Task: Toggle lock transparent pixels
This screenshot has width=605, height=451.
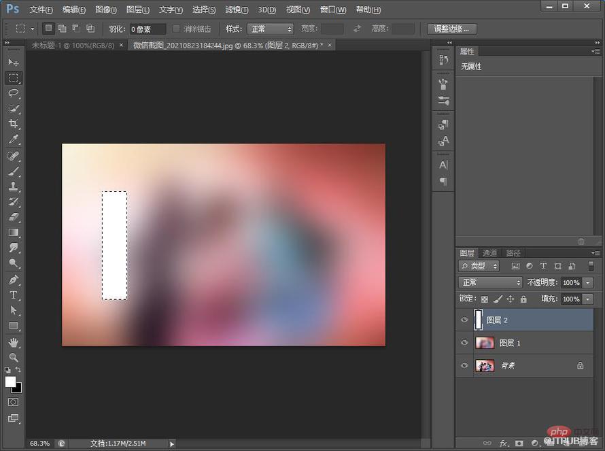Action: [x=485, y=299]
